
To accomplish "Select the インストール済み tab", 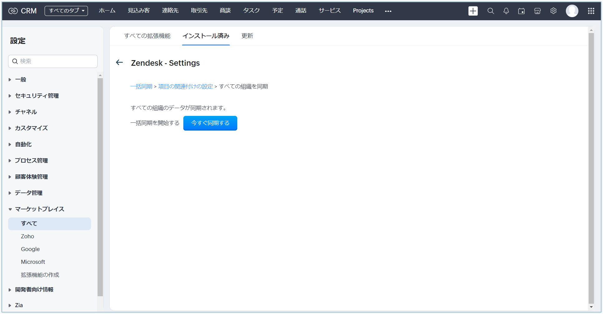I will tap(206, 36).
